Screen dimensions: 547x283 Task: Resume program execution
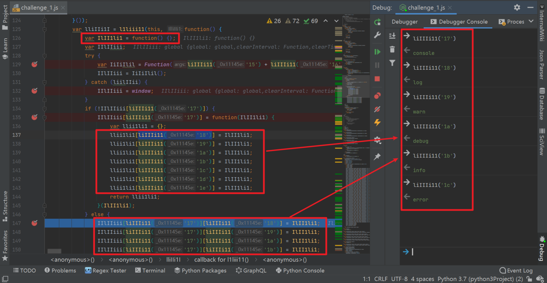point(377,52)
